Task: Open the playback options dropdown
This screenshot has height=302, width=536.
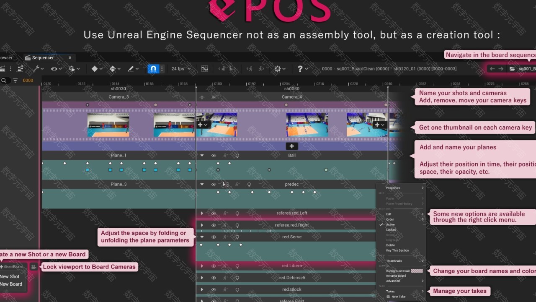Action: click(x=74, y=69)
